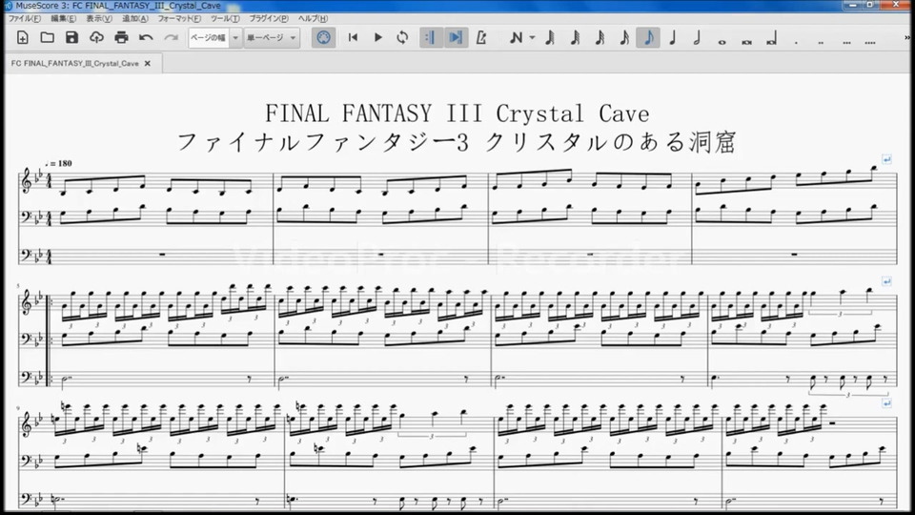Select the first system line break marker
This screenshot has width=915, height=515.
click(x=886, y=159)
